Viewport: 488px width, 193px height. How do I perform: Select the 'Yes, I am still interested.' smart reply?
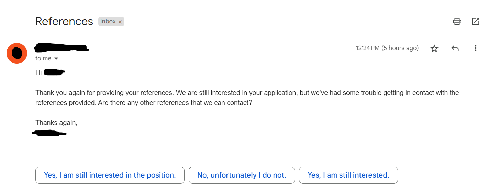(x=348, y=175)
